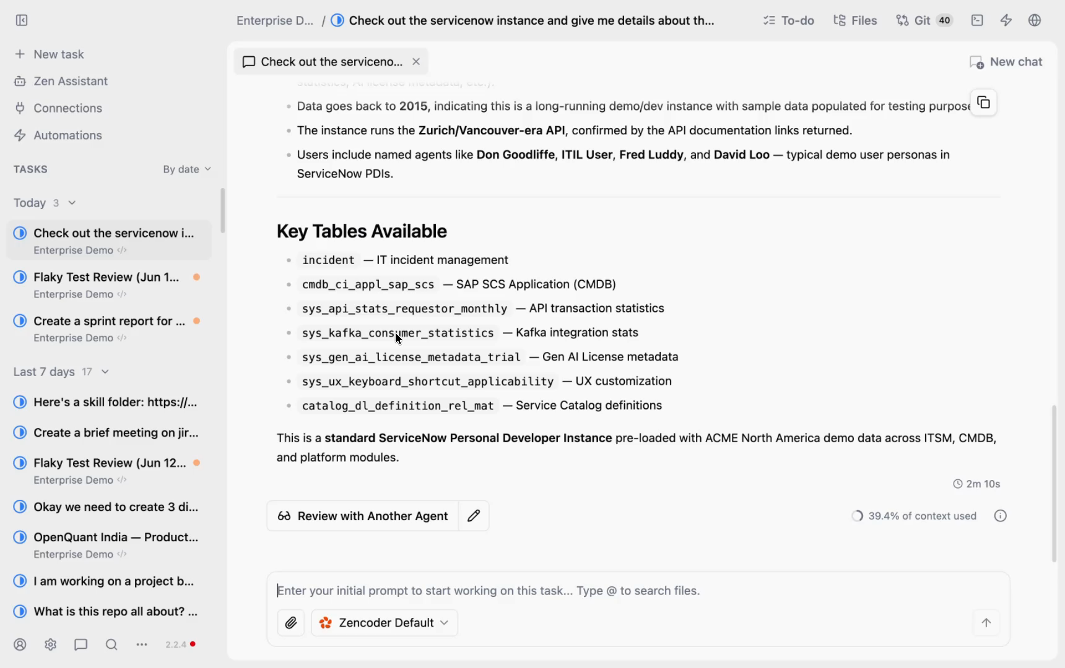Open context usage info icon

point(1001,516)
